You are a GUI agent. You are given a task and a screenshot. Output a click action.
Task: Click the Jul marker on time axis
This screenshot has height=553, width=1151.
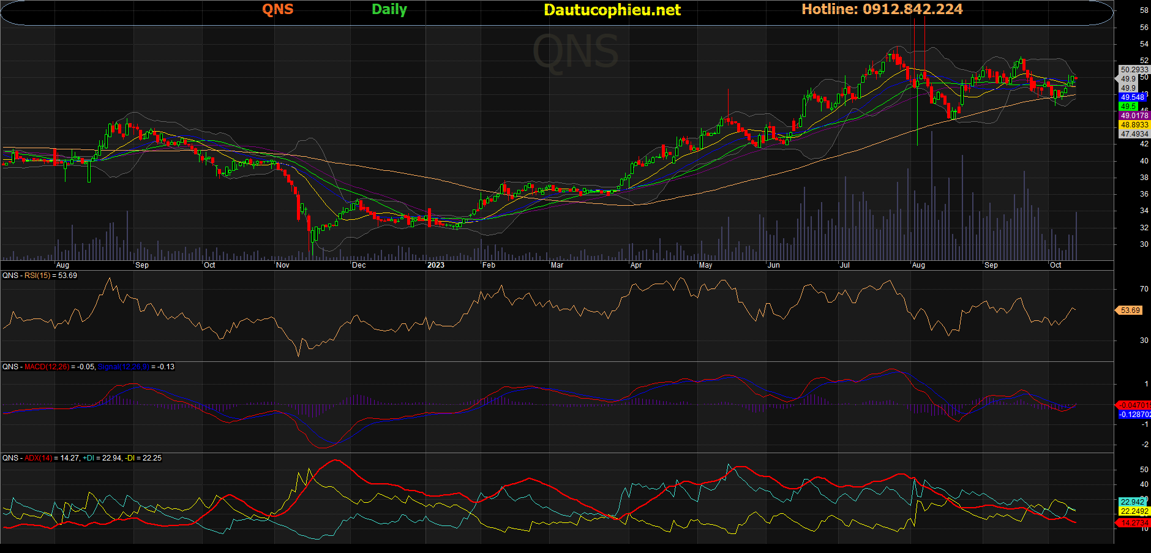(x=844, y=265)
